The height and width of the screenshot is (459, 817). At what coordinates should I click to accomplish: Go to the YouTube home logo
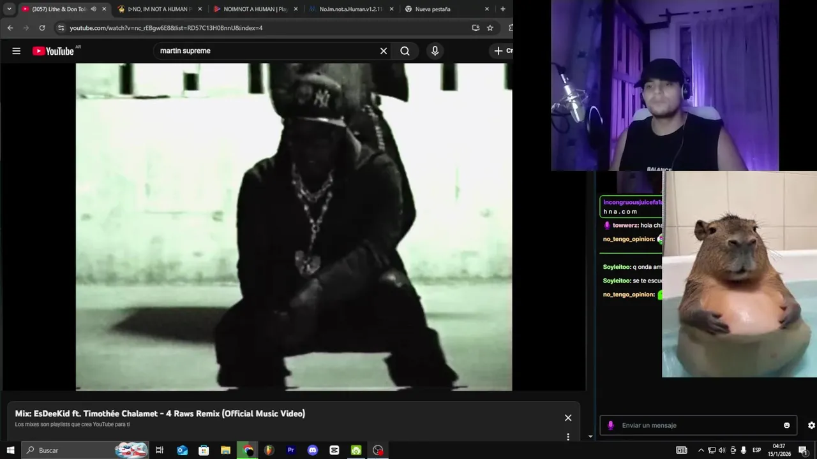click(54, 51)
